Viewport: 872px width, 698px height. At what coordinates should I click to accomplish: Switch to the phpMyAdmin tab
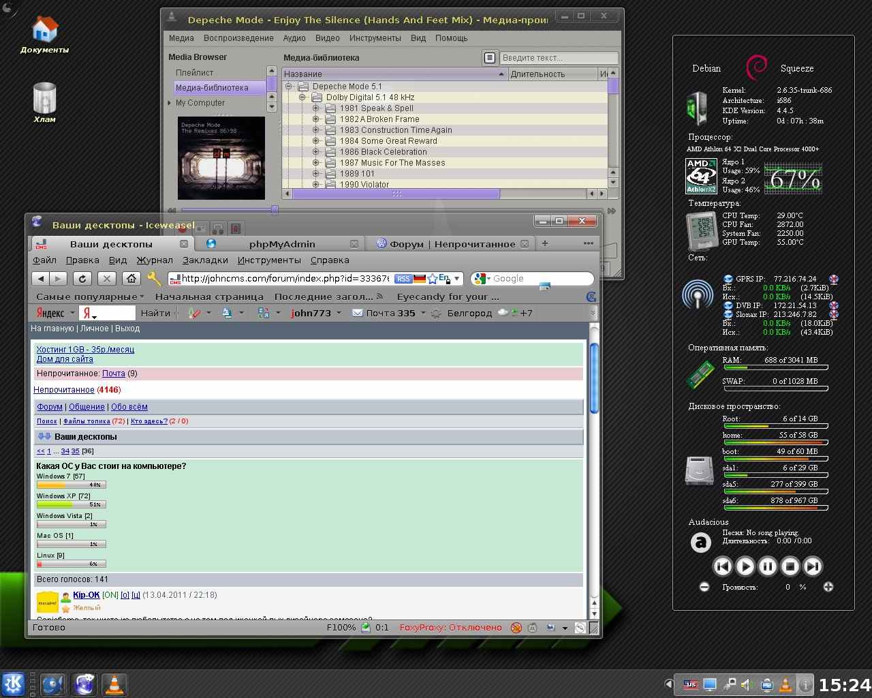point(281,243)
